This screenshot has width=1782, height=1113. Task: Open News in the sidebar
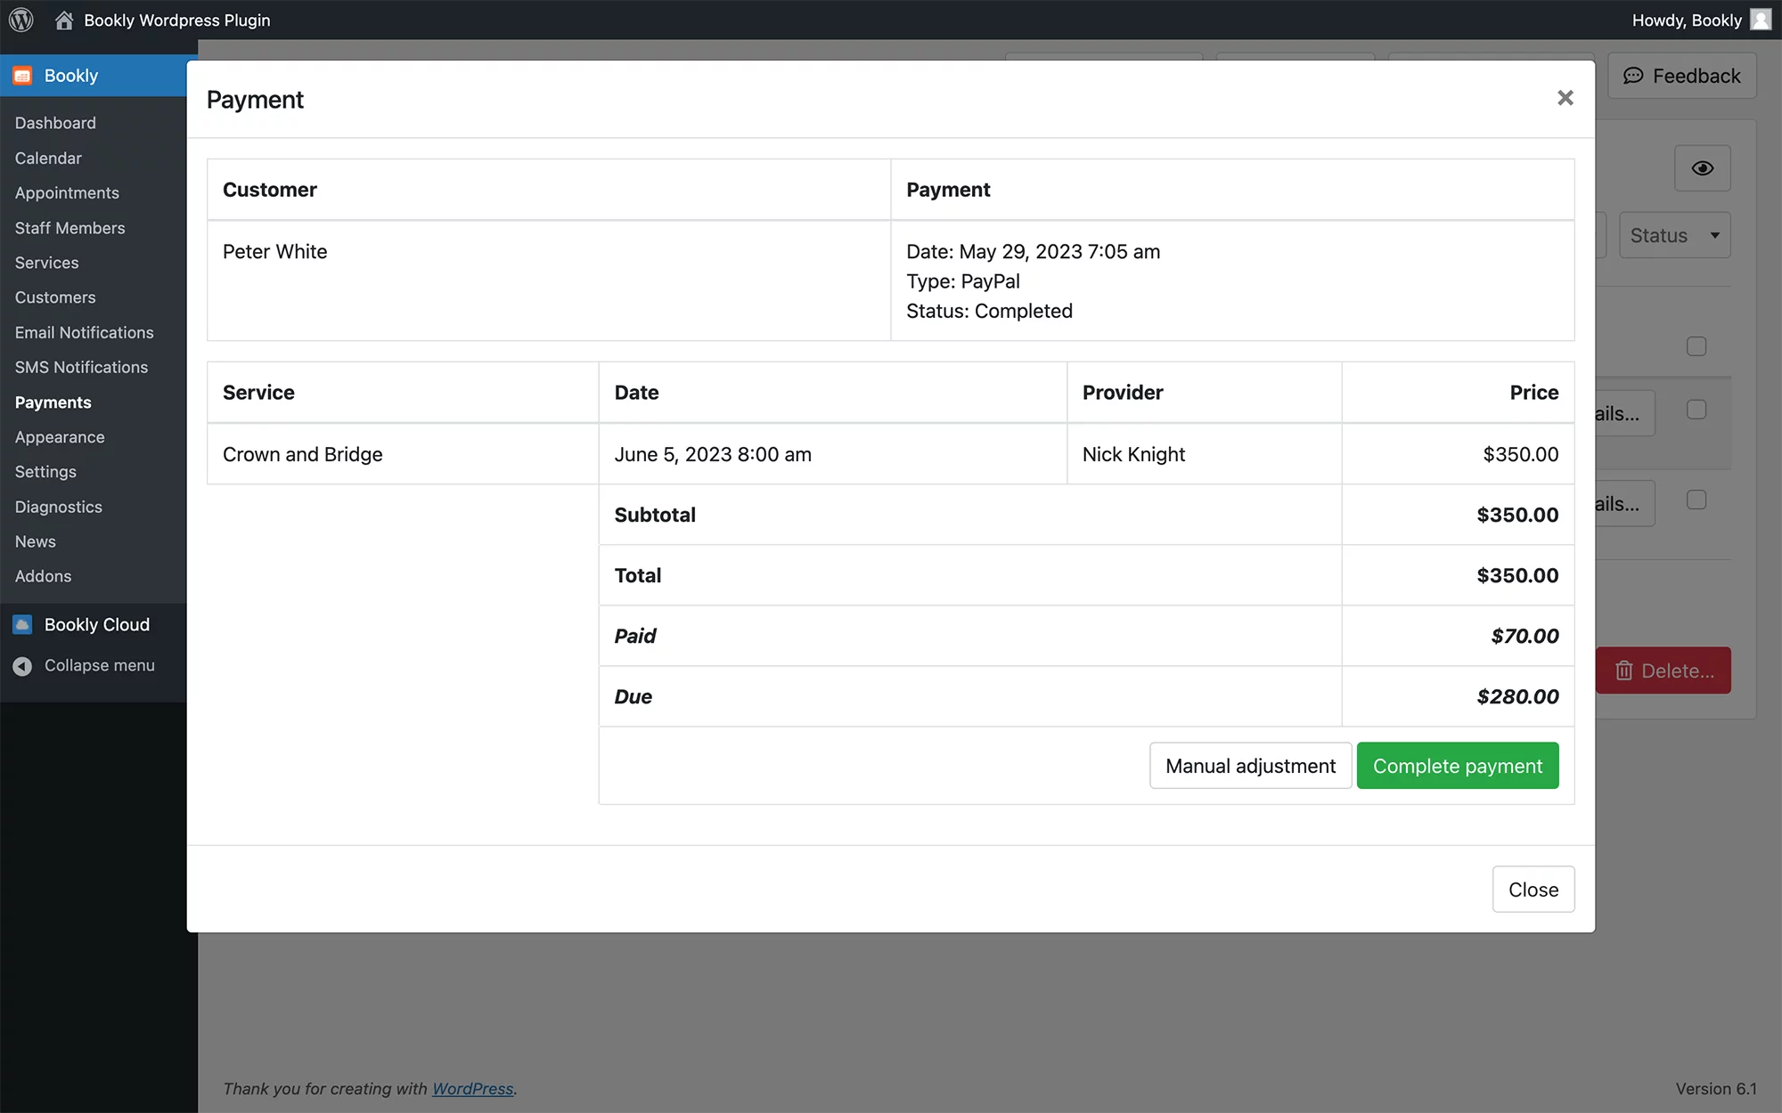pyautogui.click(x=35, y=541)
